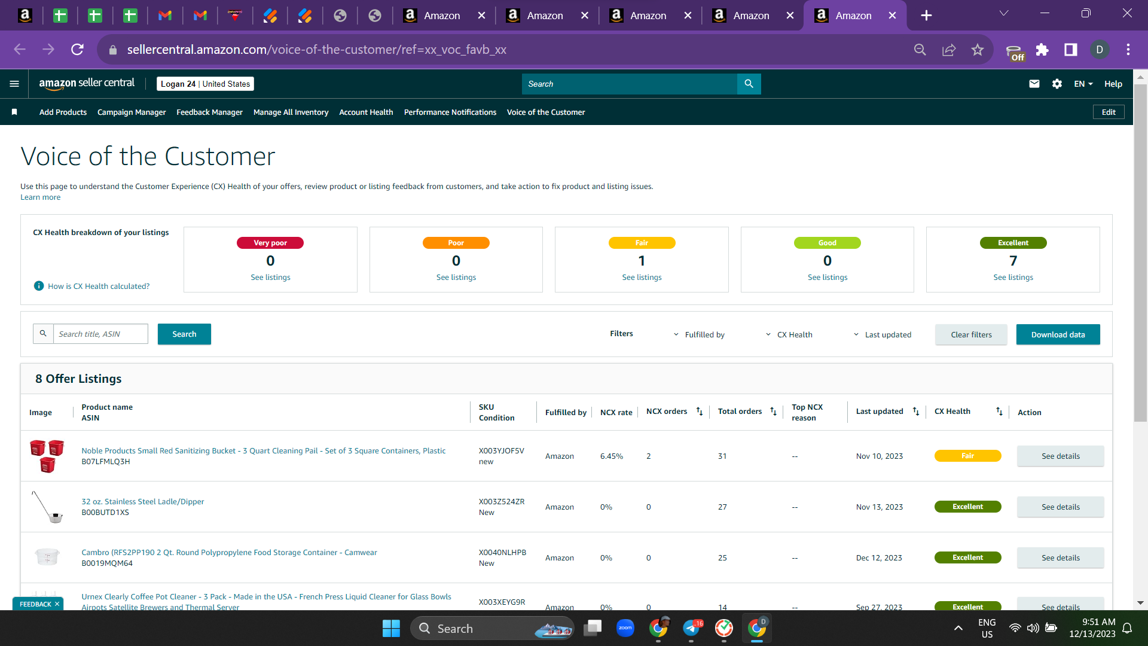See details for Noble Products bucket
1148x646 pixels.
pos(1060,456)
